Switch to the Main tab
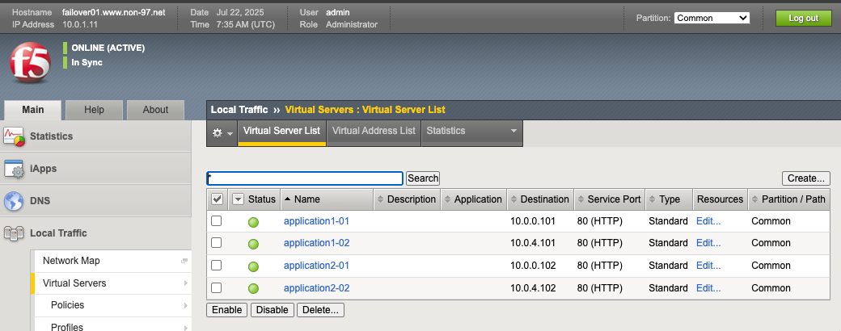 32,110
